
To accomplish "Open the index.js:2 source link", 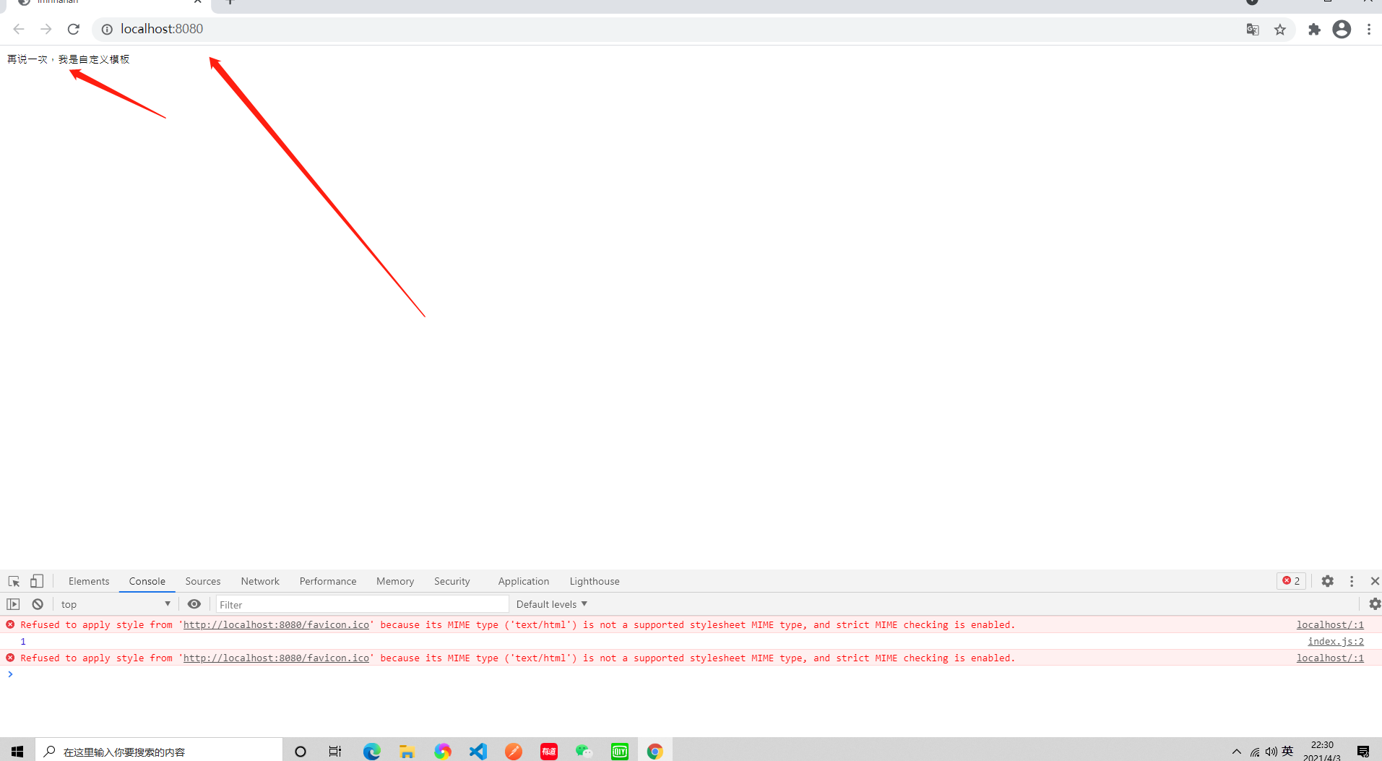I will pos(1334,641).
